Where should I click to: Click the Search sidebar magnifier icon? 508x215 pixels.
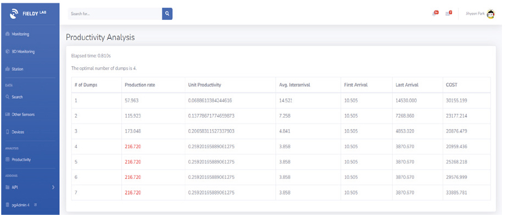[x=8, y=97]
